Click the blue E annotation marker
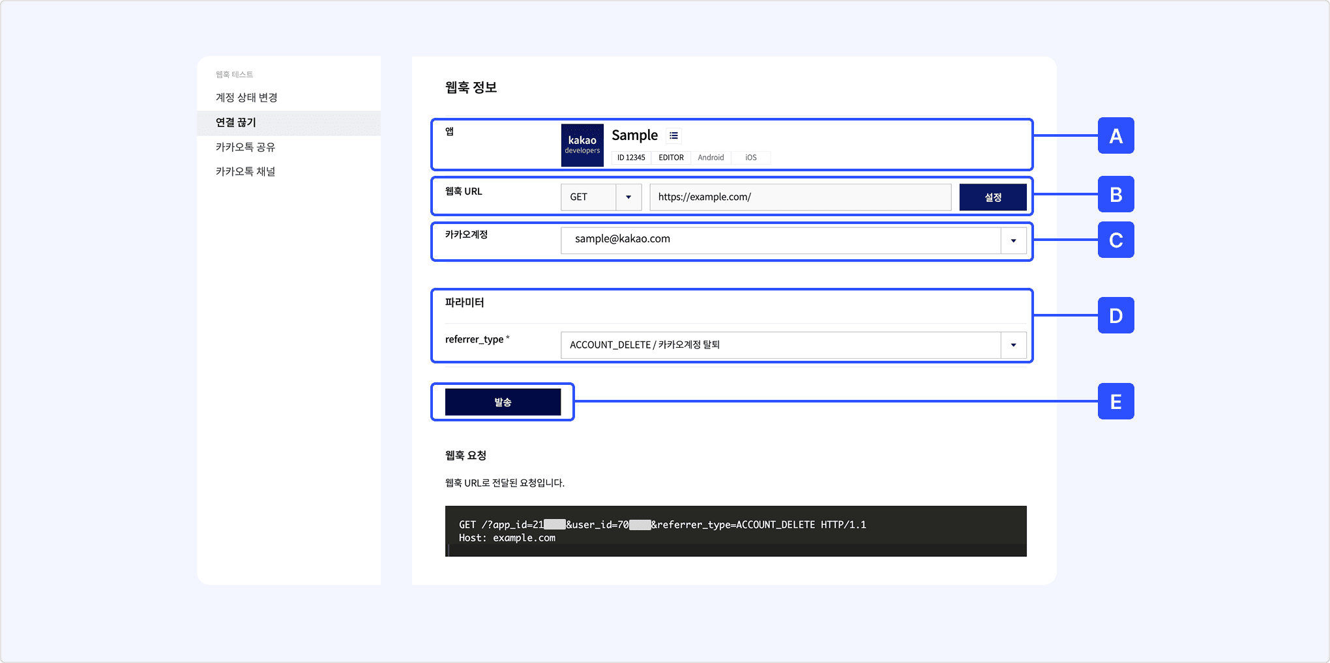The image size is (1330, 663). 1116,401
